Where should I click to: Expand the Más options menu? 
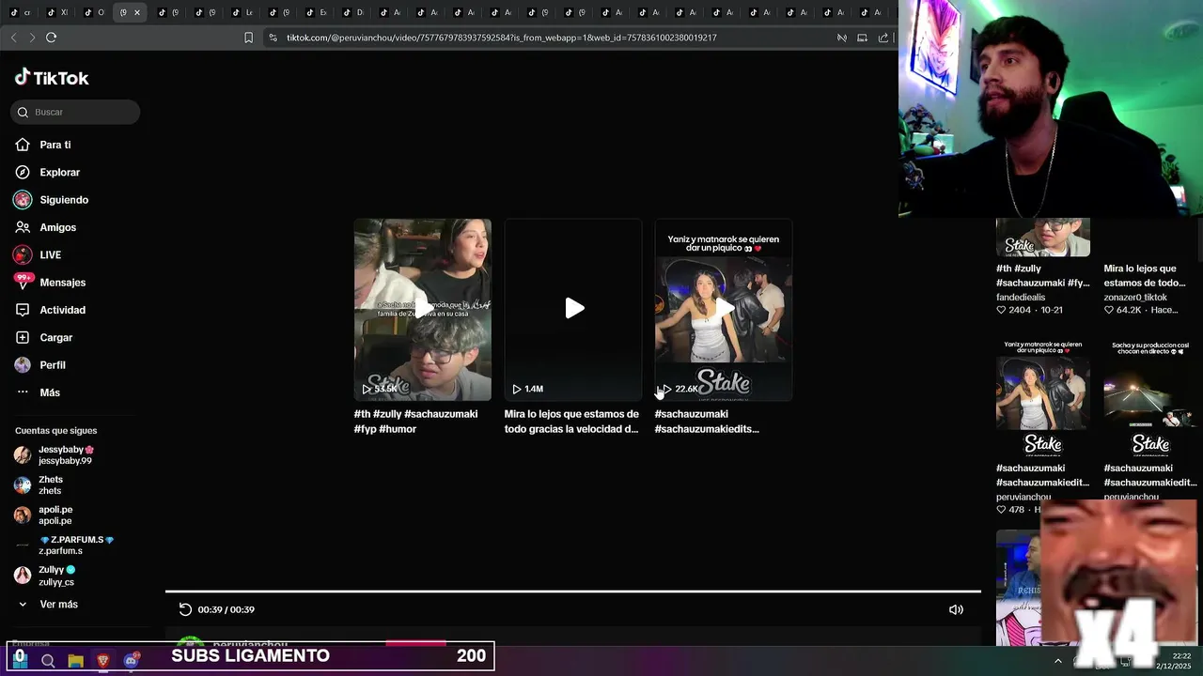pos(50,392)
